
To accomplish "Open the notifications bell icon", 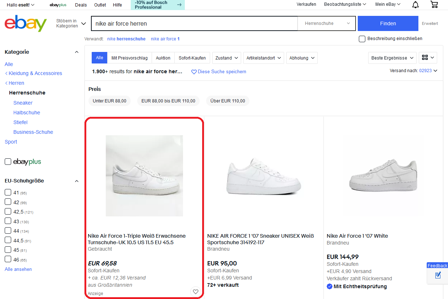I will pyautogui.click(x=416, y=5).
